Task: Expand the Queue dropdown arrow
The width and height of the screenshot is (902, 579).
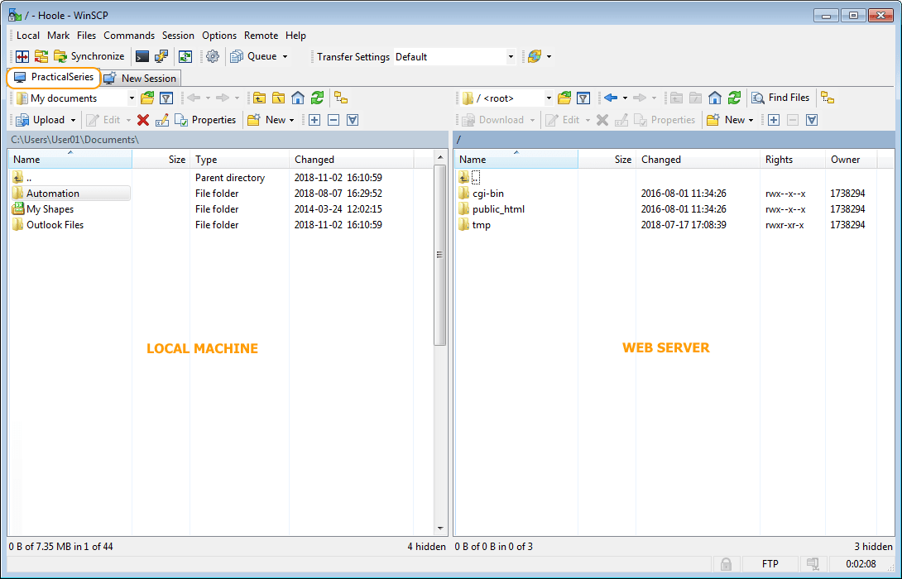Action: 285,56
